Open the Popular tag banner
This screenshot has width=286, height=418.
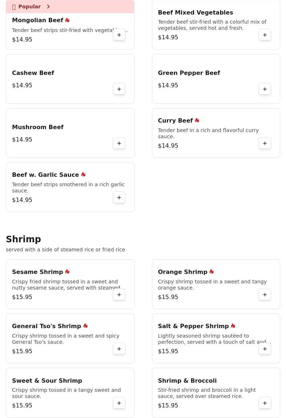point(29,7)
